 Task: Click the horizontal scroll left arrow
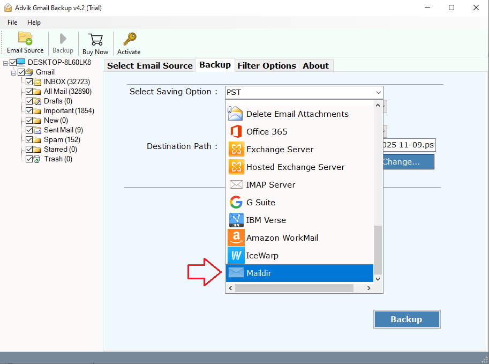230,288
